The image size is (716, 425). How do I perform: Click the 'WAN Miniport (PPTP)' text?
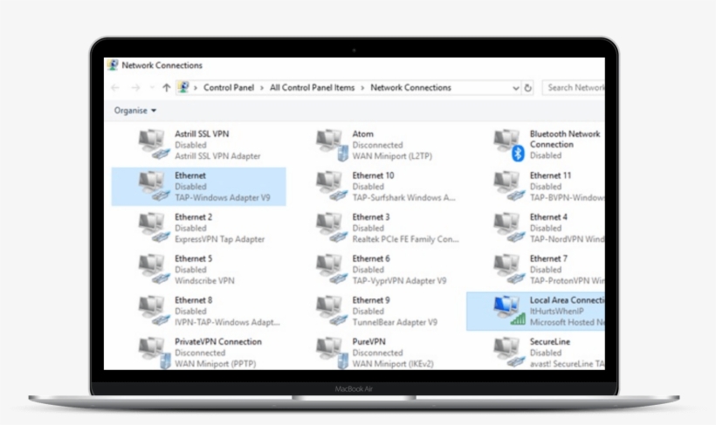215,364
